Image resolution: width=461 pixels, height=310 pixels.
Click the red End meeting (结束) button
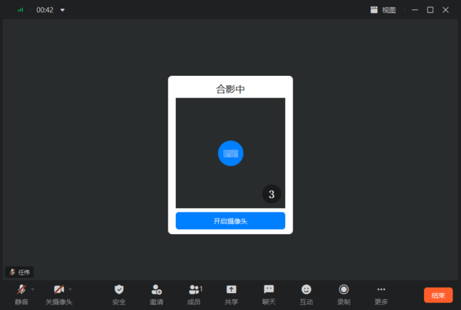[438, 295]
